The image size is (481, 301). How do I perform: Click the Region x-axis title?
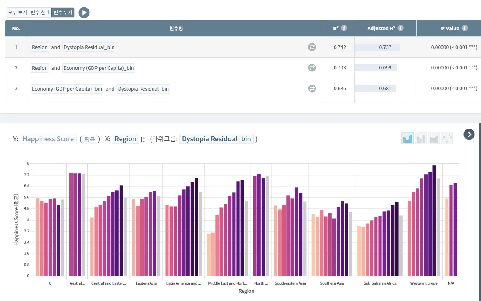tap(246, 291)
